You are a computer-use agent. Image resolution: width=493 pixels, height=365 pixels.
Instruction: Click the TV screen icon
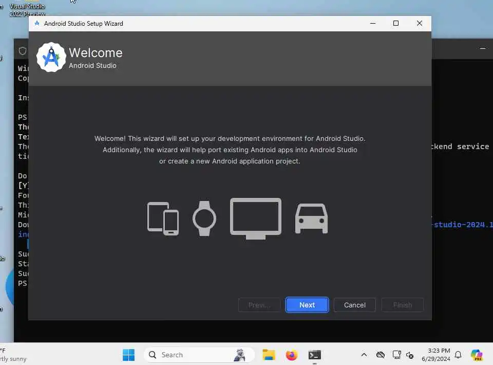pos(256,218)
